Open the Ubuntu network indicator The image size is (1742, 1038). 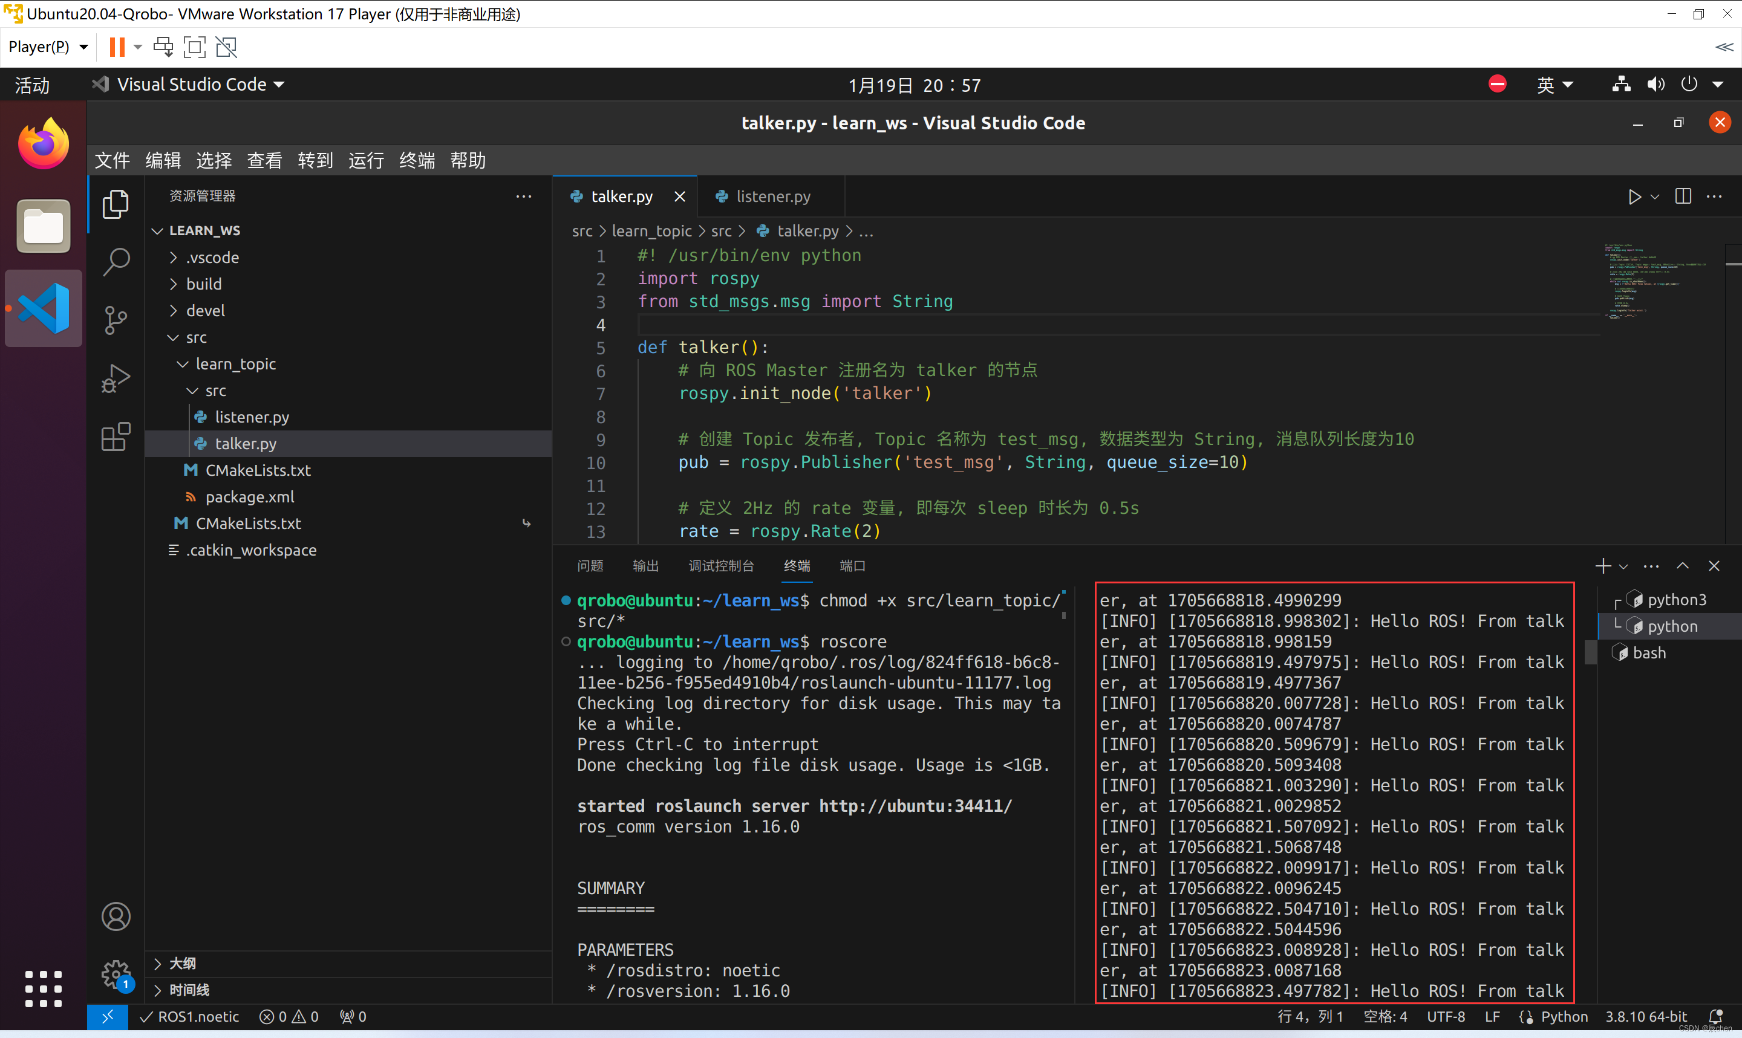pos(1621,85)
